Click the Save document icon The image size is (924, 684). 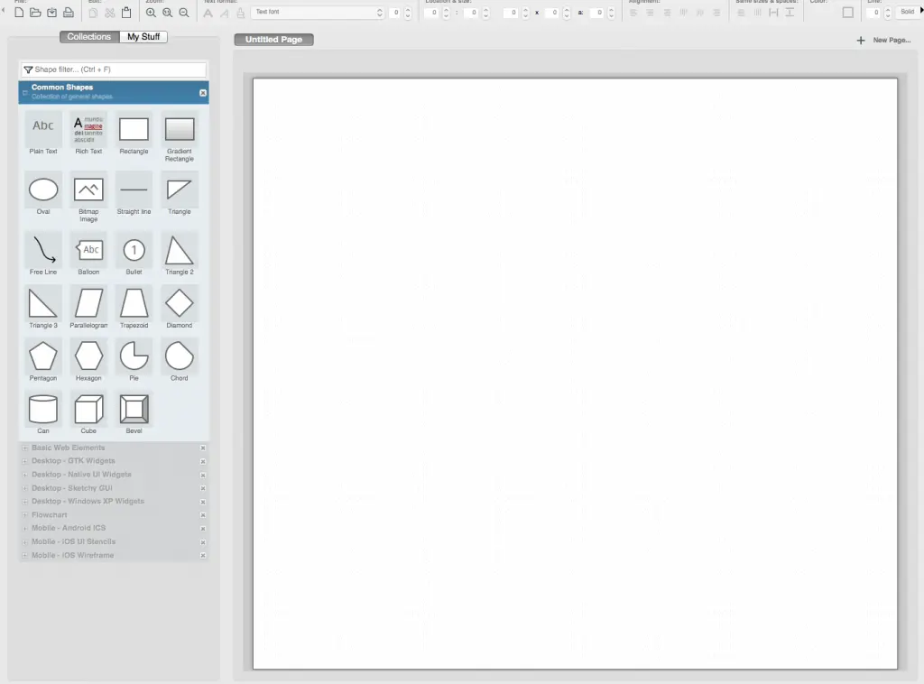point(51,13)
